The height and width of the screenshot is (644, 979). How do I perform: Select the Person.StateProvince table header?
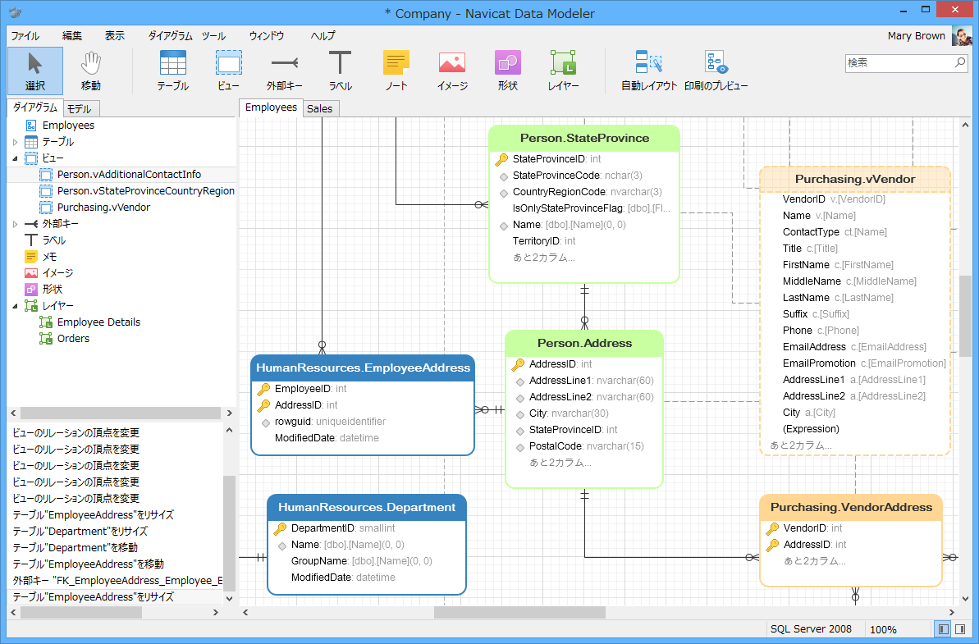pos(584,138)
